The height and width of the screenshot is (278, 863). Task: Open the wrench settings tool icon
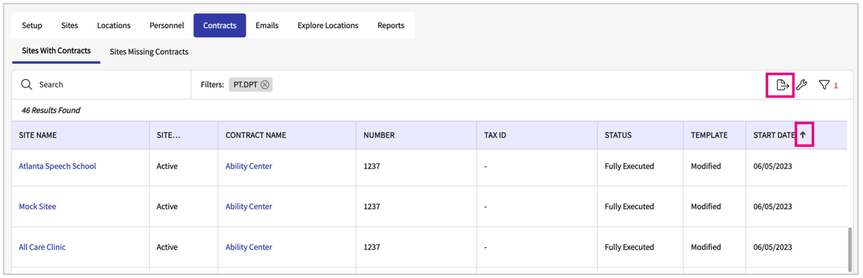801,85
